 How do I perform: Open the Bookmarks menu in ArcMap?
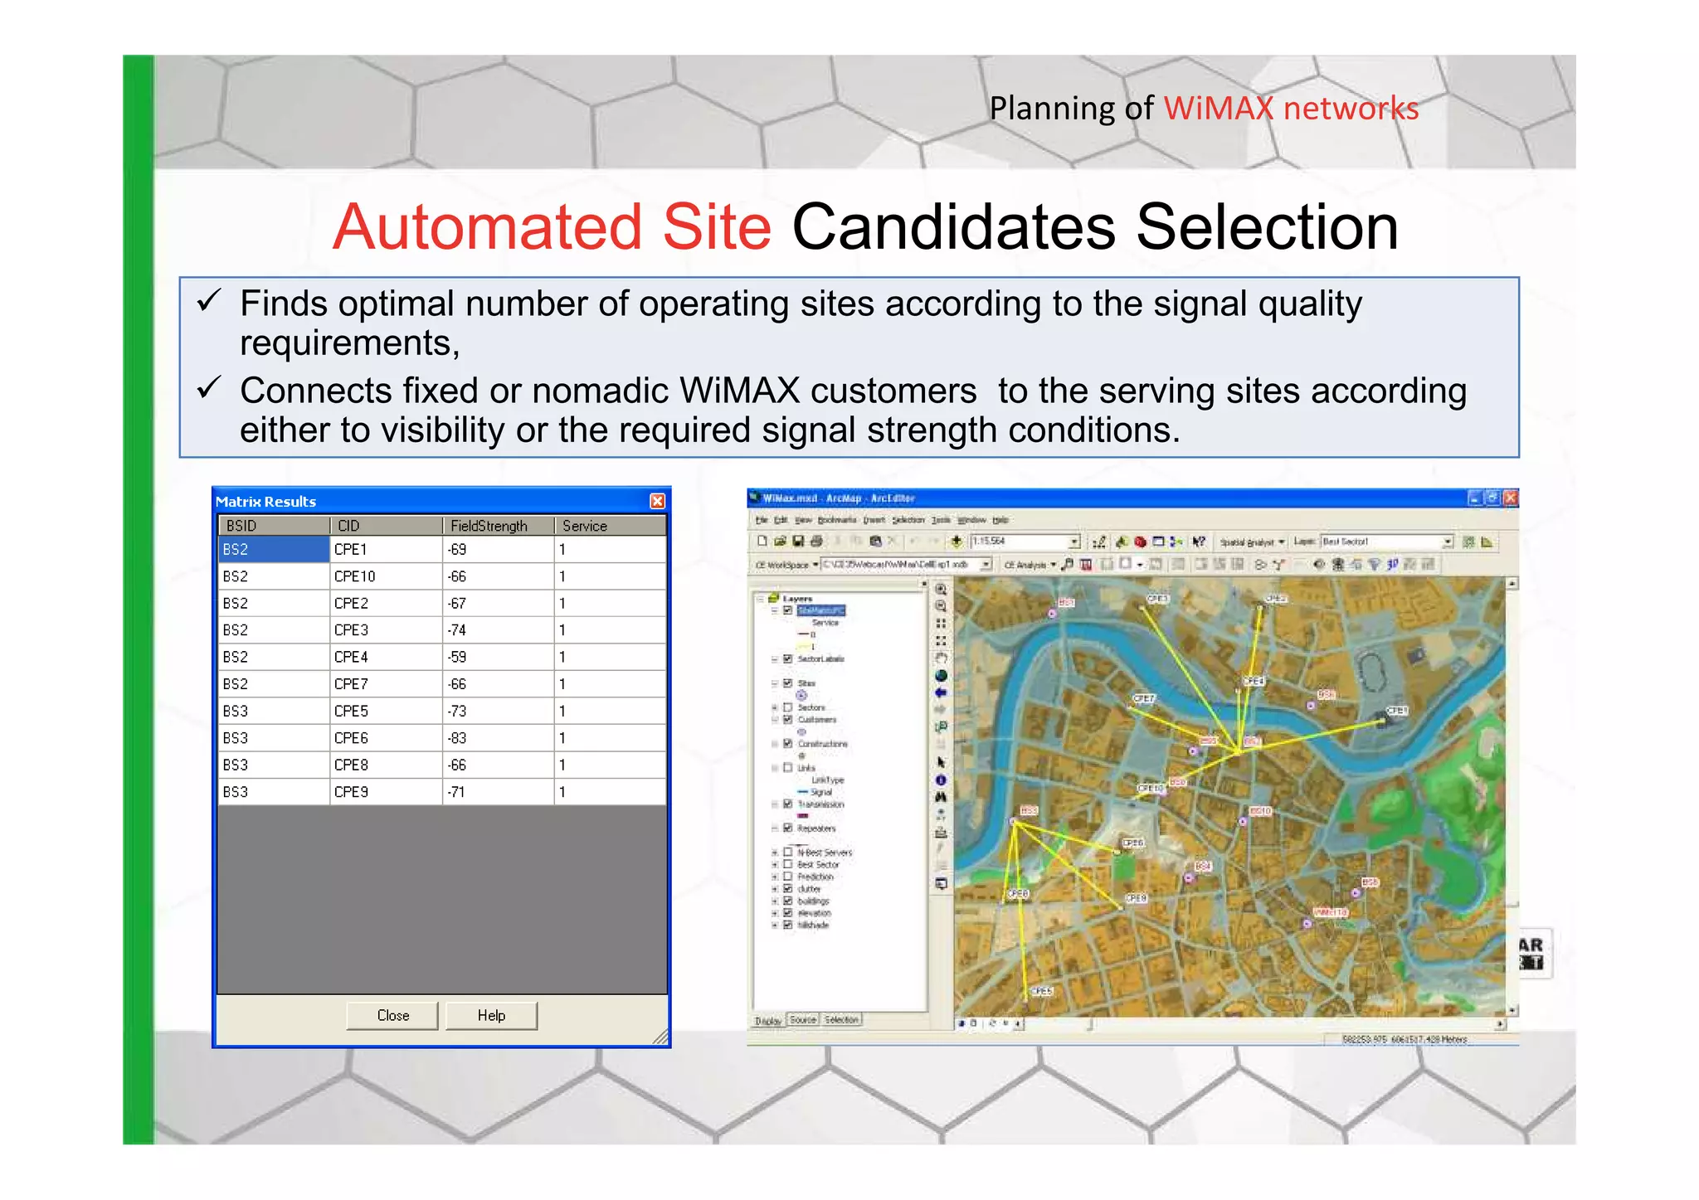click(x=836, y=520)
